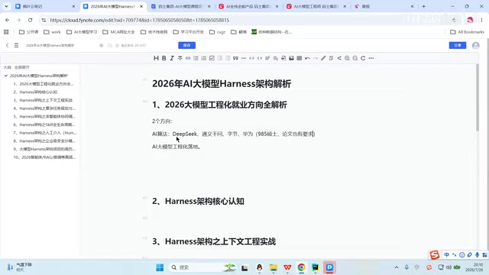Viewport: 489px width, 275px height.
Task: Click the refresh icon in editor toolbar
Action: [x=363, y=58]
